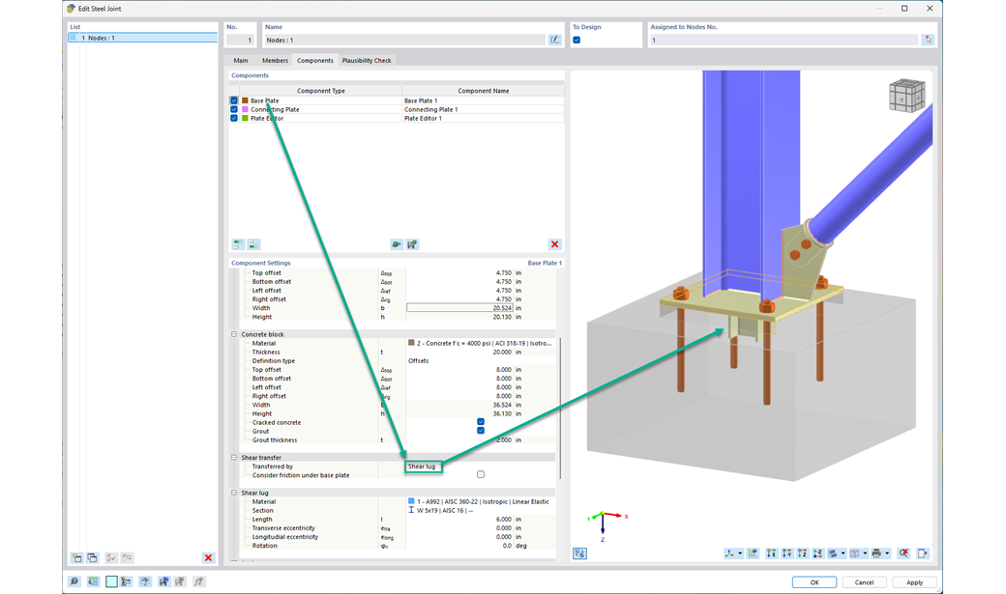1006x594 pixels.
Task: Open axis system dropdown arrow in preview toolbar
Action: 740,553
